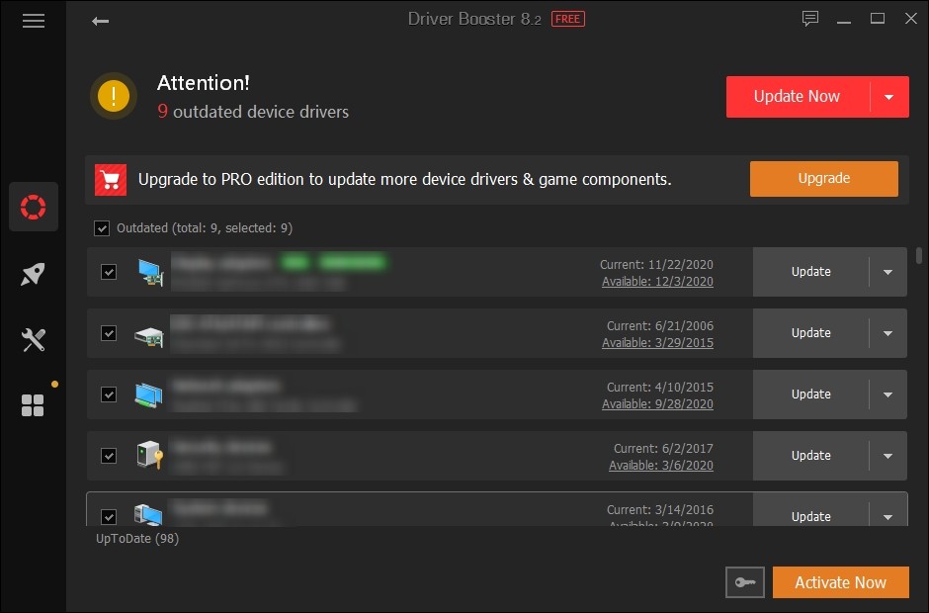The width and height of the screenshot is (929, 613).
Task: Update the driver dated 11/22/2020
Action: [x=810, y=272]
